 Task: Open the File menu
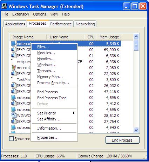point(5,14)
